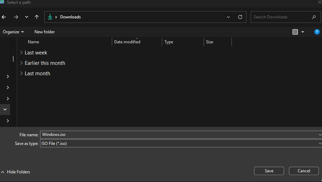Image resolution: width=322 pixels, height=182 pixels.
Task: Collapse navigation pane with Hide Folders
Action: tap(16, 172)
